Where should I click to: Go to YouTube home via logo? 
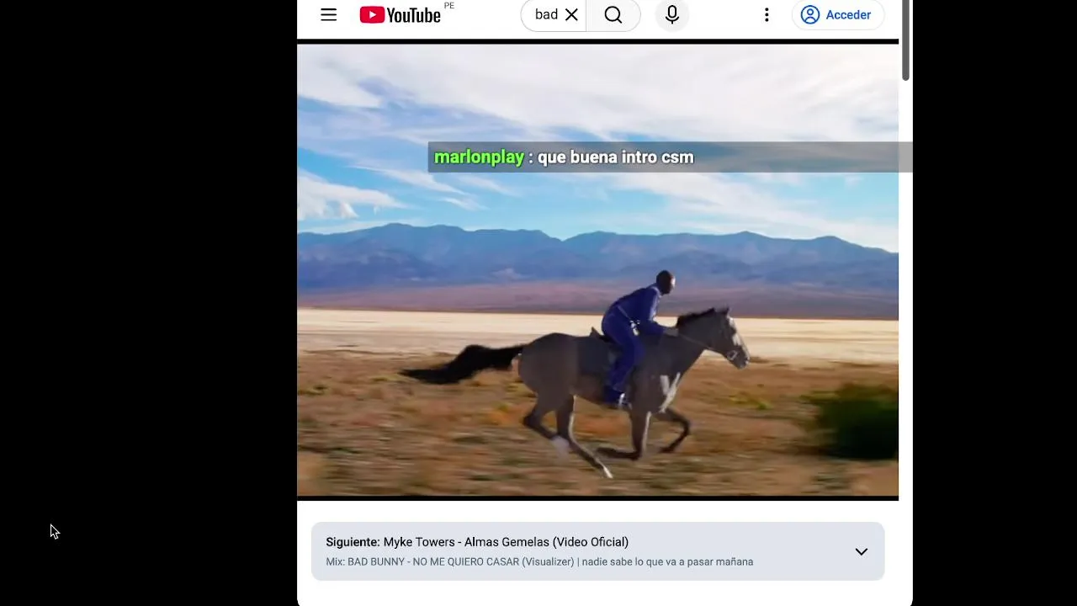[401, 15]
